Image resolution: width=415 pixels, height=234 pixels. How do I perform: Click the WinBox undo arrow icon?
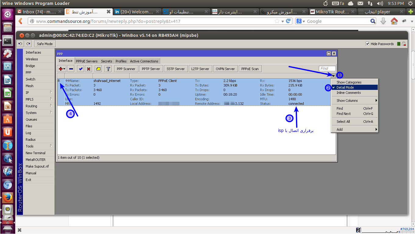pos(20,44)
